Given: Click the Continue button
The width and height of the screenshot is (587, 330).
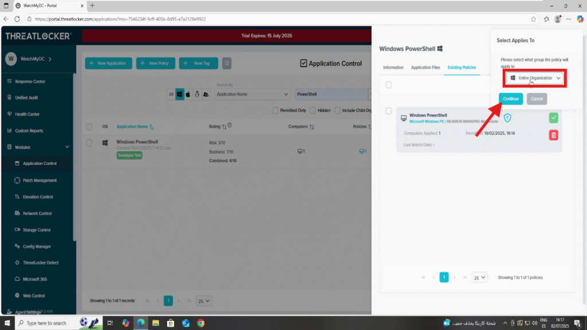Looking at the screenshot, I should point(511,99).
